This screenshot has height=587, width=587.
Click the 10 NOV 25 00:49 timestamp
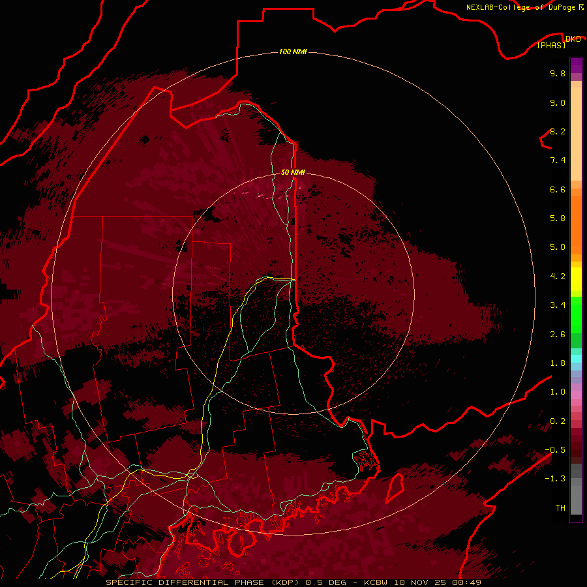[x=437, y=582]
